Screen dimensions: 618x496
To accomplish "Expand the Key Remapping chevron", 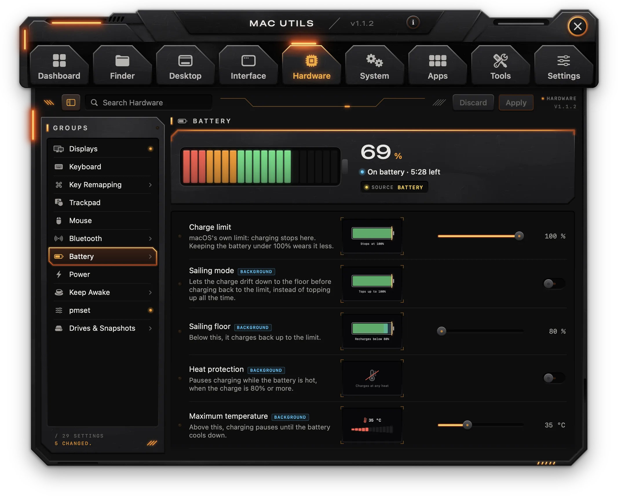I will [150, 185].
